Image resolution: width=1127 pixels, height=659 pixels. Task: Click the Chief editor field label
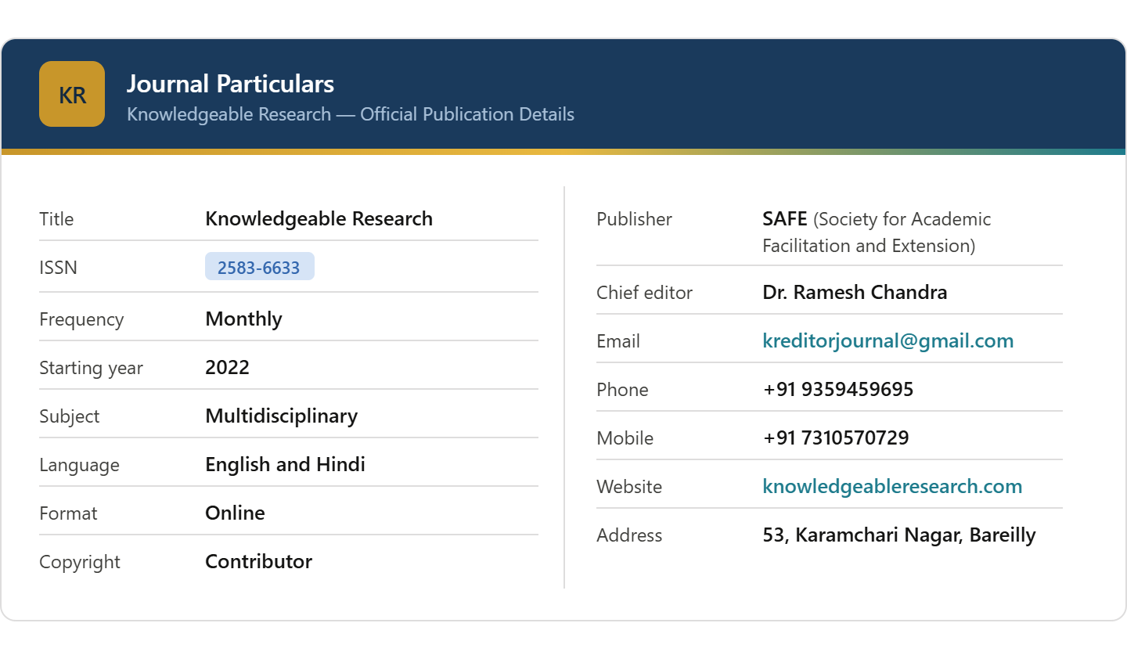644,293
